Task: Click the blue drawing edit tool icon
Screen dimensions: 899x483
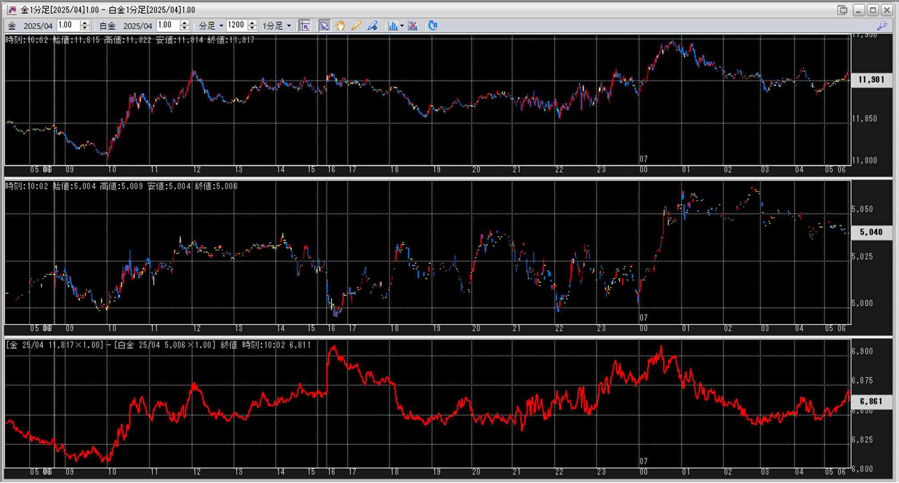Action: [x=372, y=26]
